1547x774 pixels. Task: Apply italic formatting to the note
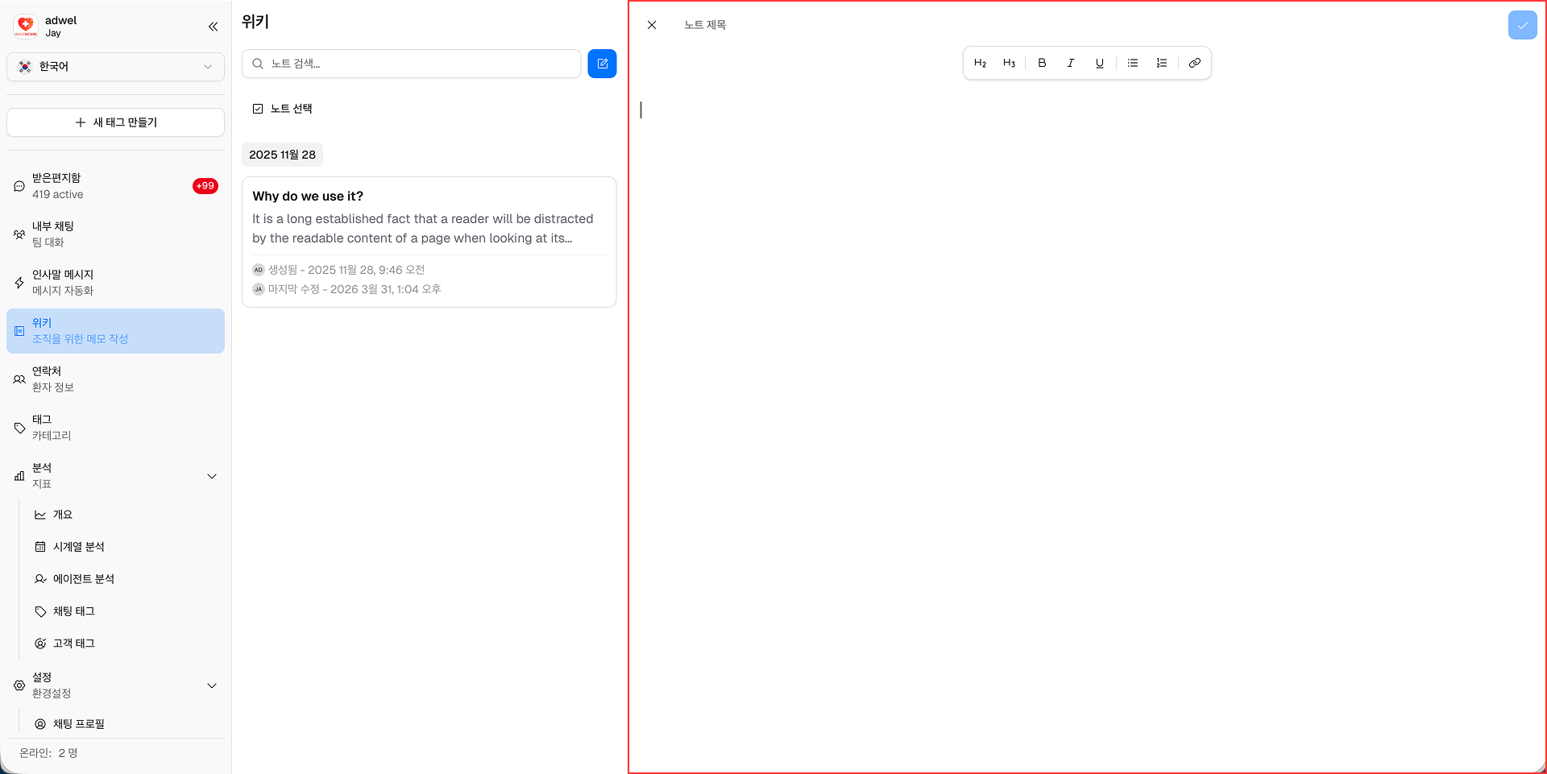click(x=1071, y=62)
